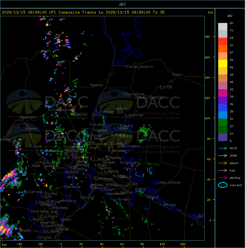Screen dimensions: 245x248
Task: Click the 'Clla.El_Cavadito' map label
Action: (x=148, y=97)
